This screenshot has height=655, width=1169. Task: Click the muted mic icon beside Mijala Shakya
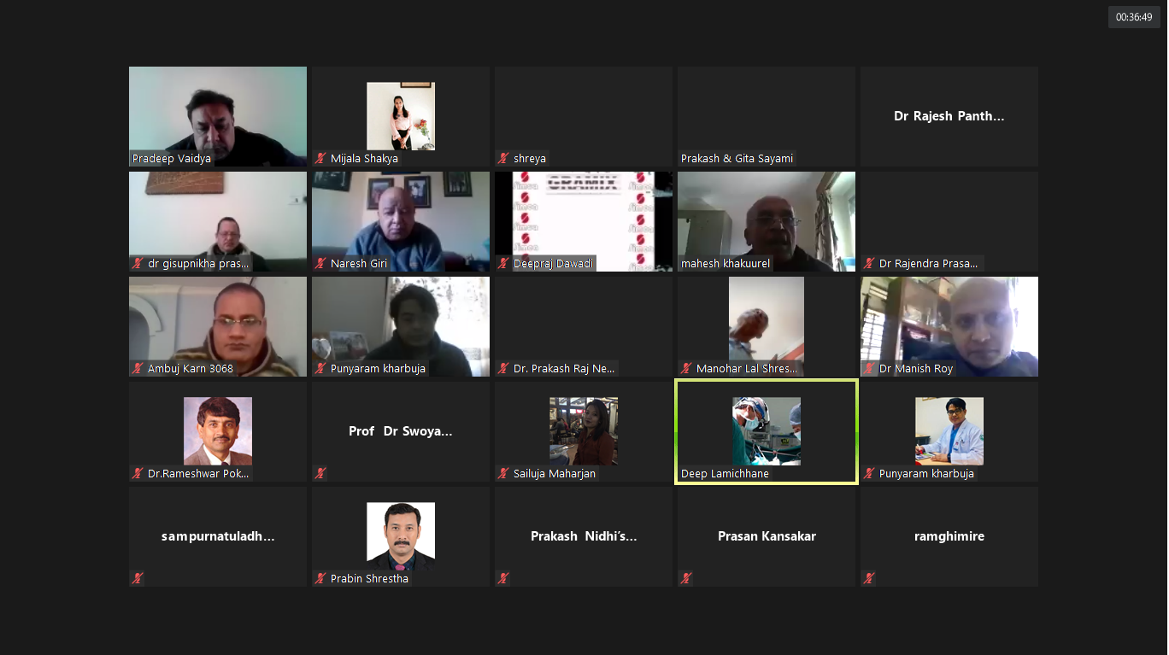[x=321, y=159]
